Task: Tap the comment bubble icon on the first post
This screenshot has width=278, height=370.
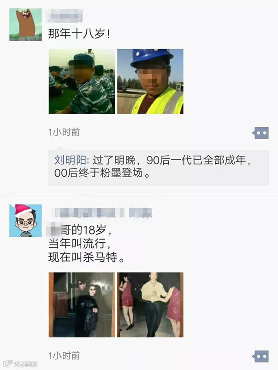Action: pos(260,133)
